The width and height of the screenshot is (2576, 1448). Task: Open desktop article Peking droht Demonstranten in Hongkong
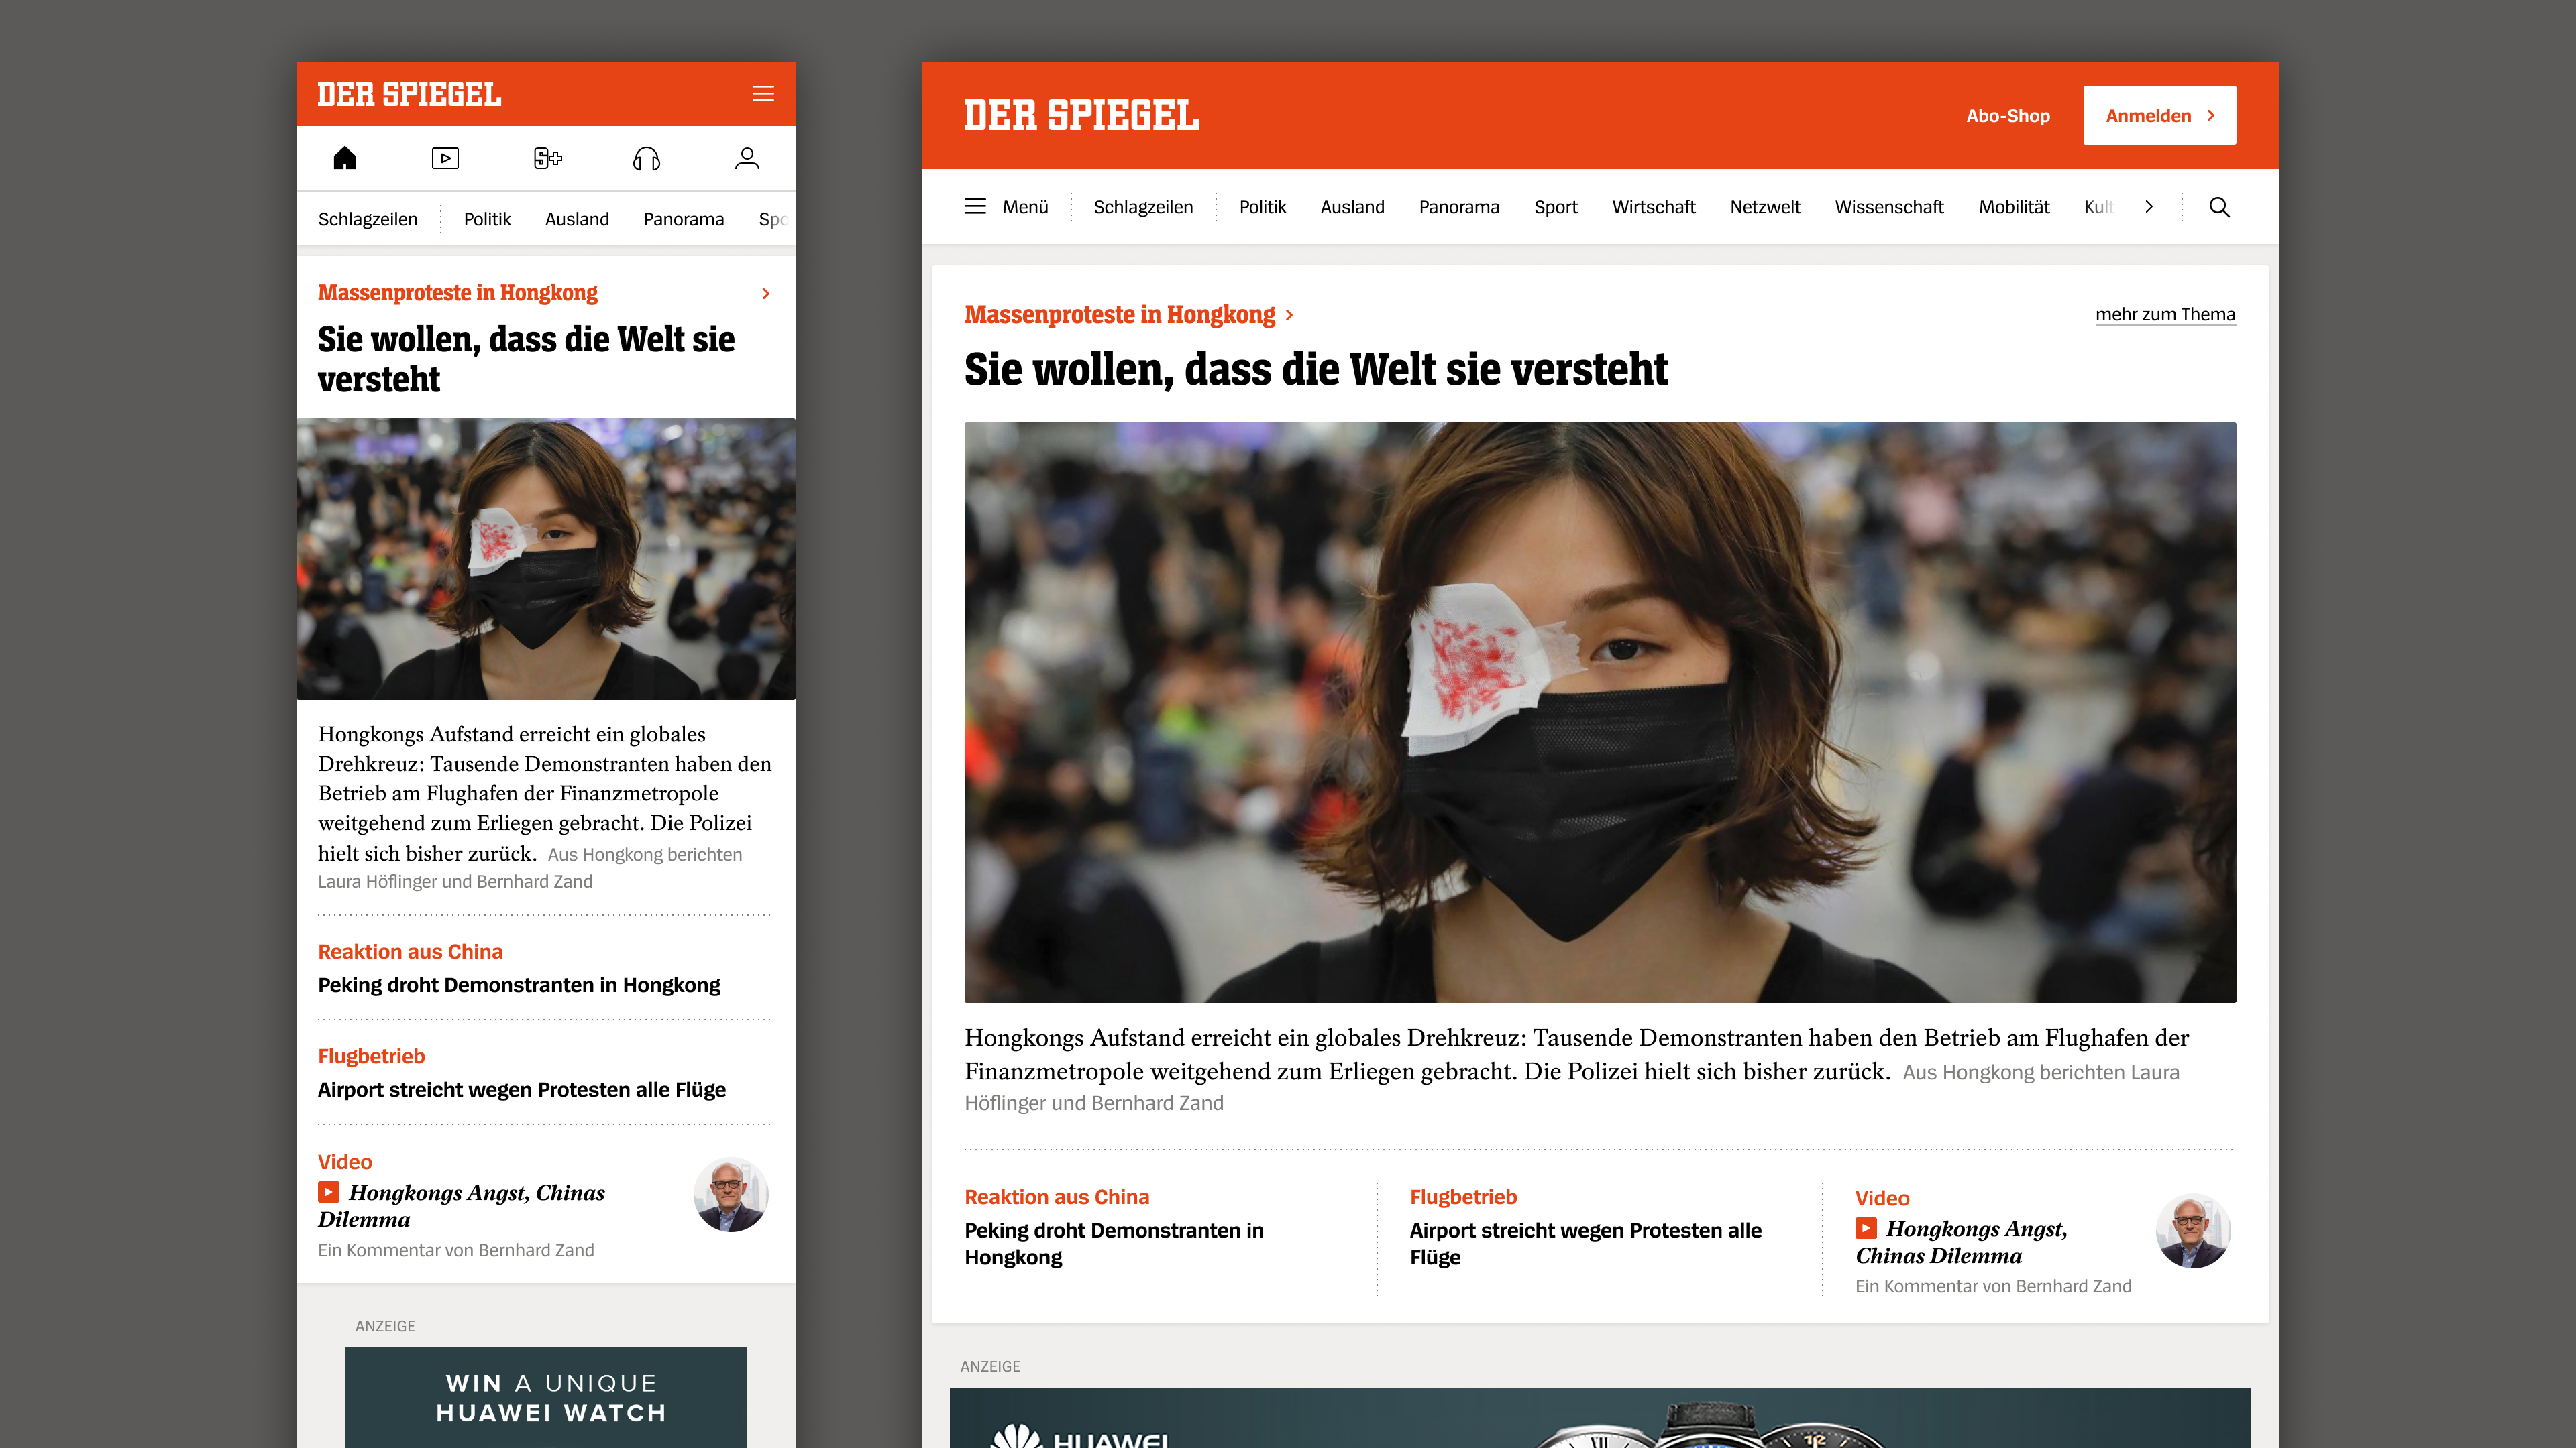pyautogui.click(x=1114, y=1243)
